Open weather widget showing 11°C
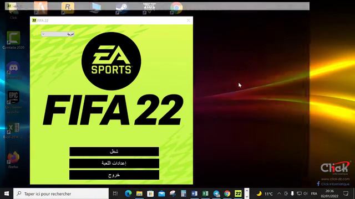Screen dimensions: 355x199 coord(265,193)
